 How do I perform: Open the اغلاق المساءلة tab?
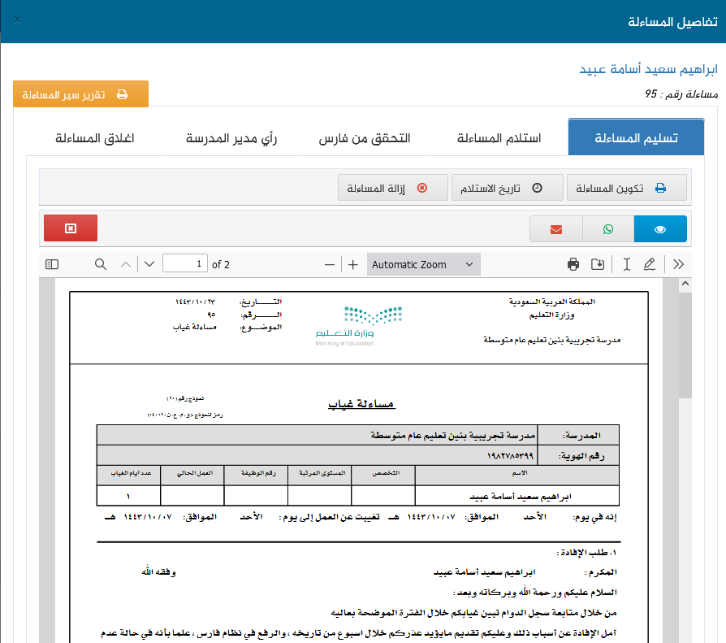pyautogui.click(x=94, y=137)
